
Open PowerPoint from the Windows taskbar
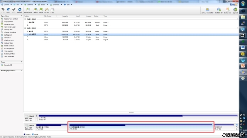(x=243, y=66)
